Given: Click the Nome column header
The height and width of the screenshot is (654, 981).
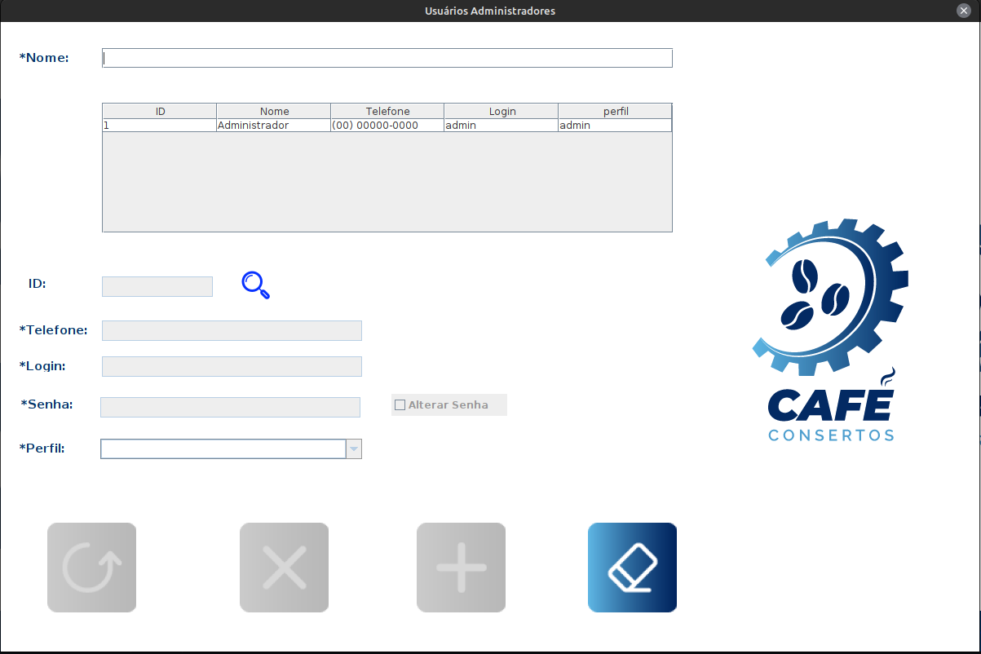Looking at the screenshot, I should (x=274, y=111).
